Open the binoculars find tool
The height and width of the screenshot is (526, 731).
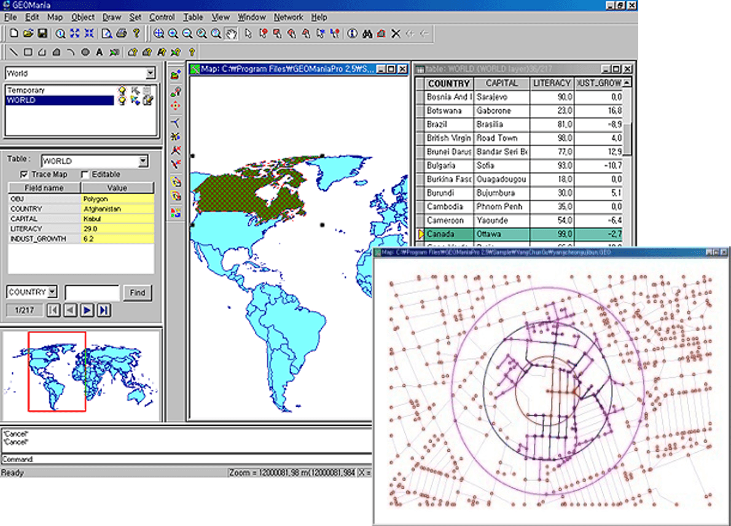coord(367,33)
